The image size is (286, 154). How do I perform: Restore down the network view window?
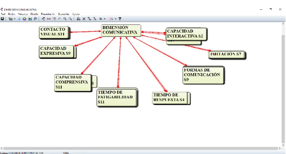pos(271,9)
